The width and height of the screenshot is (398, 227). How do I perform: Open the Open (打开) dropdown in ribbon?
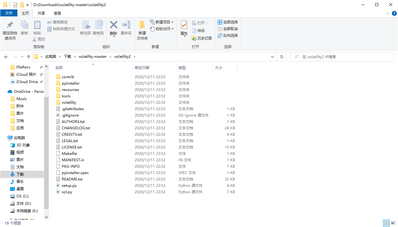click(x=200, y=23)
